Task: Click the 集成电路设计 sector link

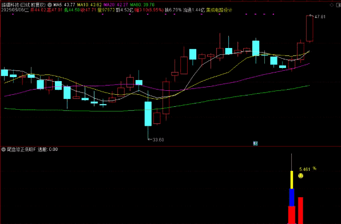Action: tap(219, 10)
